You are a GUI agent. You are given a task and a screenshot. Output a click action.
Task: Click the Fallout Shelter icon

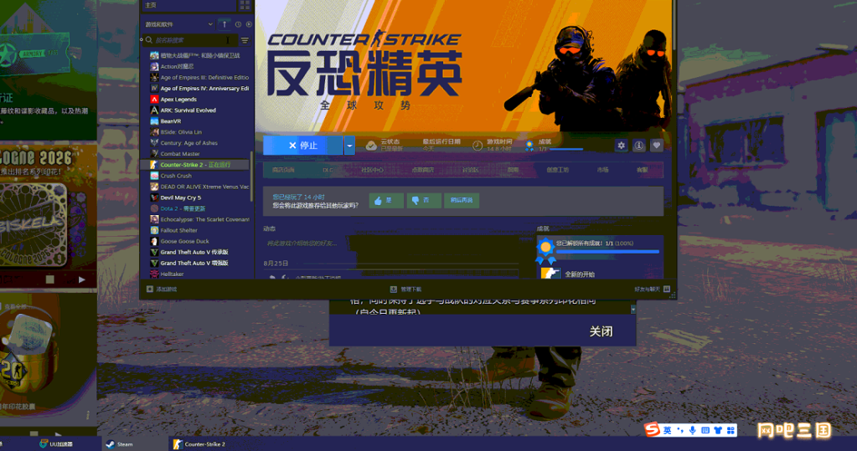click(154, 230)
